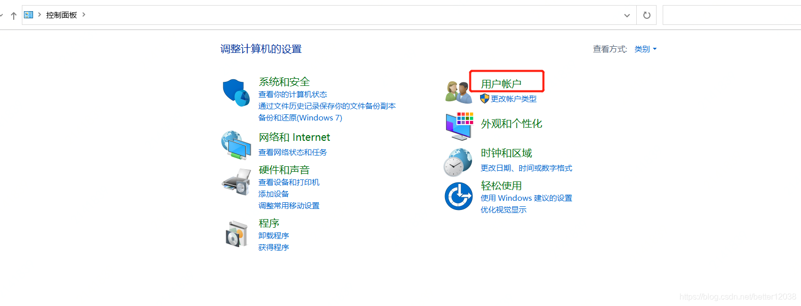Expand the chevron after 控制面板 breadcrumb

click(x=84, y=15)
